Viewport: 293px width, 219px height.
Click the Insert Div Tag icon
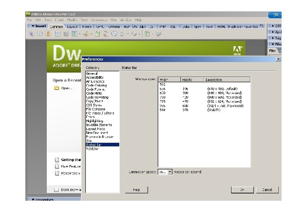coord(66,34)
